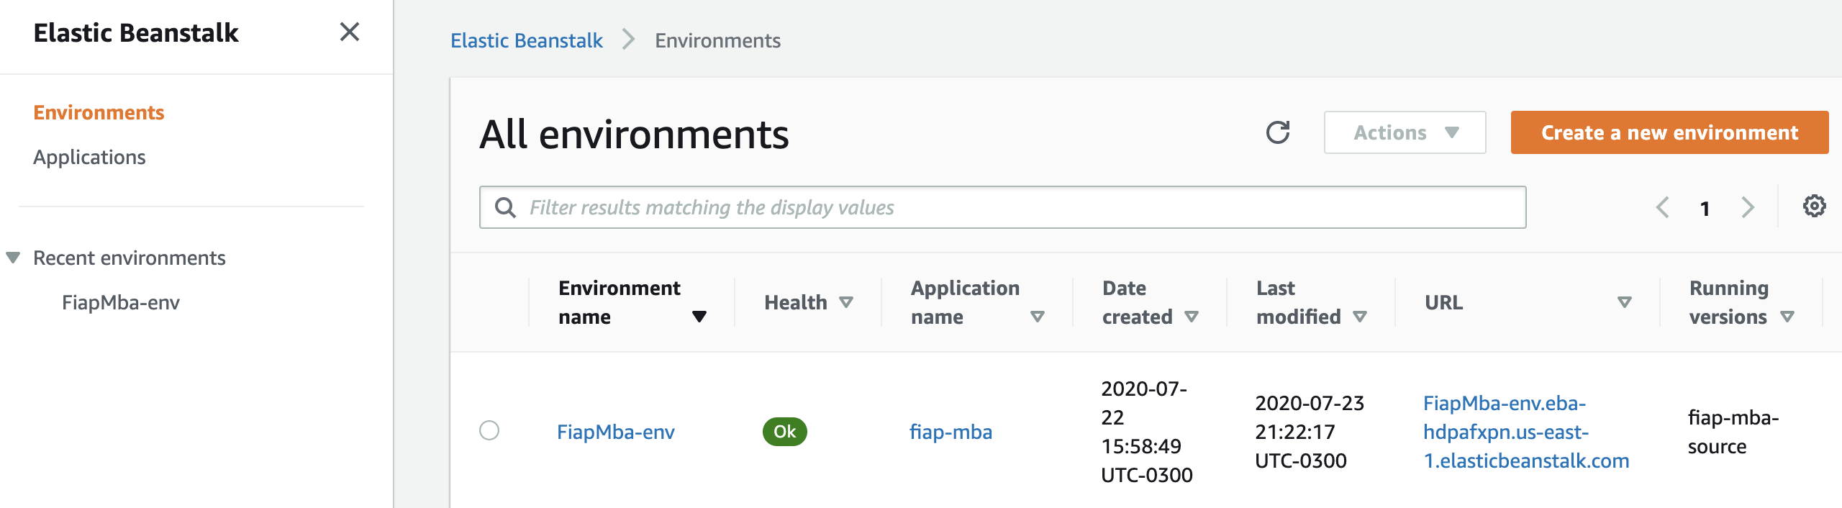Screen dimensions: 1842x508
Task: Click Create a new environment button
Action: pos(1669,132)
